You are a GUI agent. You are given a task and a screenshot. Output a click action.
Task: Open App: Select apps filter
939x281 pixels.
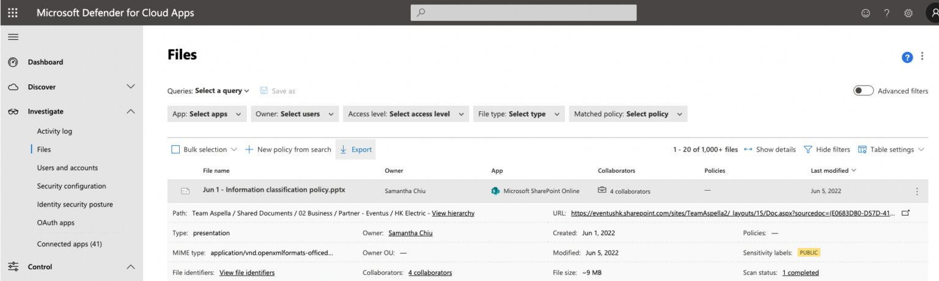point(207,114)
